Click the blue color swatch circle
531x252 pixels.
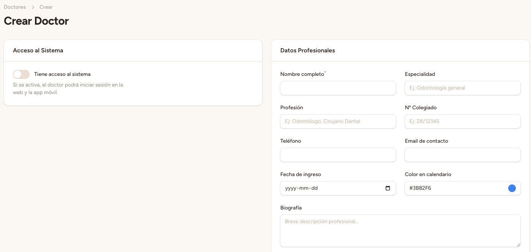[x=512, y=188]
